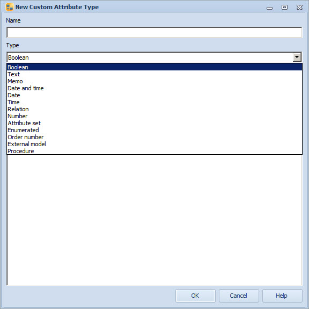Choose Order number from the list

[154, 137]
